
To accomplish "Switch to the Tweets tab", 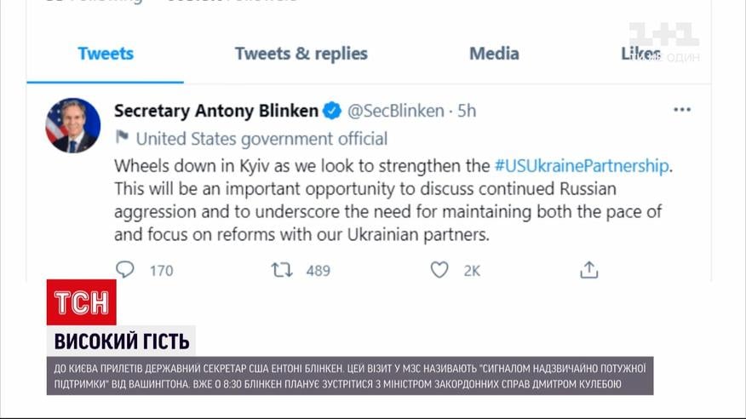I will coord(106,54).
